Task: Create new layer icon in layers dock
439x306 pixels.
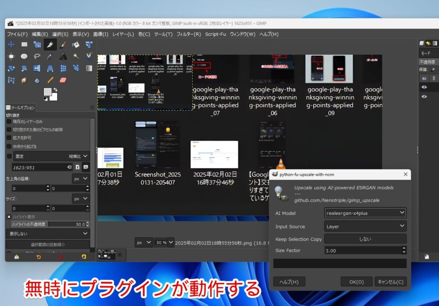Action: click(x=427, y=257)
